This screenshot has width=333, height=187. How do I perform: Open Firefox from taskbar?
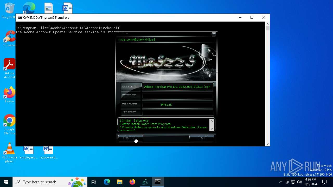point(132,182)
